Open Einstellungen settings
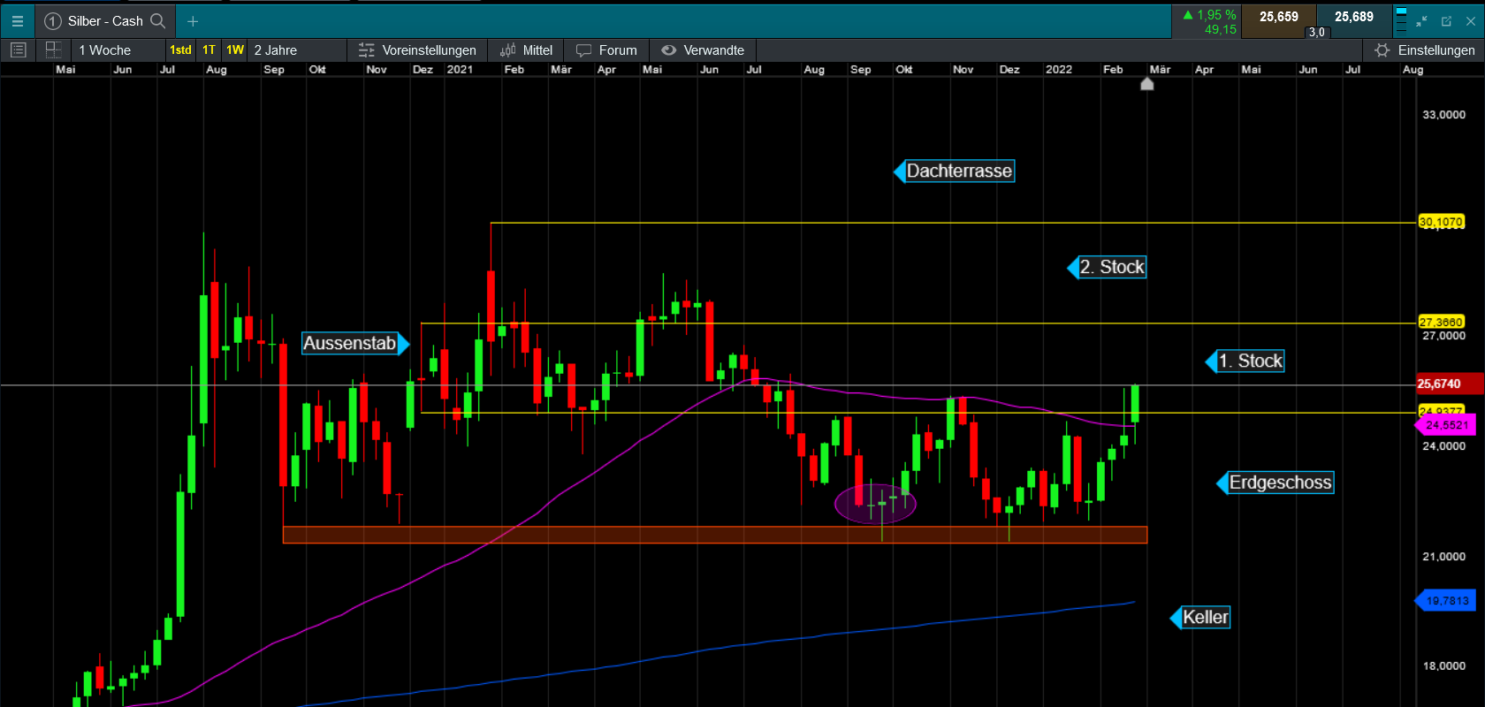 1425,50
